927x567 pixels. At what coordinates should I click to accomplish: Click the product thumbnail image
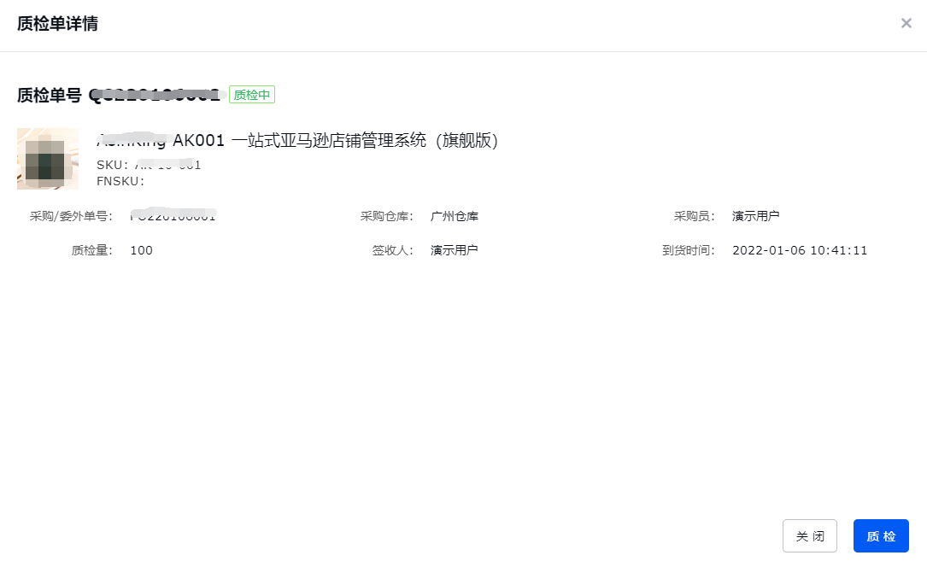(47, 159)
